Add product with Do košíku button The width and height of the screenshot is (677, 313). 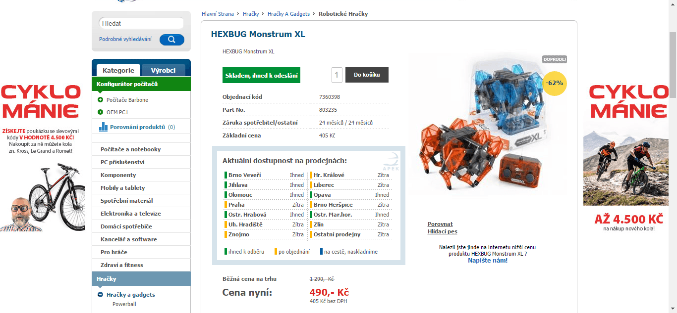pos(367,75)
